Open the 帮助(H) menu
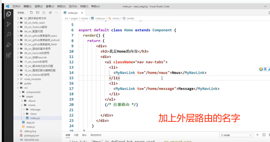The width and height of the screenshot is (270, 142). pyautogui.click(x=95, y=6)
